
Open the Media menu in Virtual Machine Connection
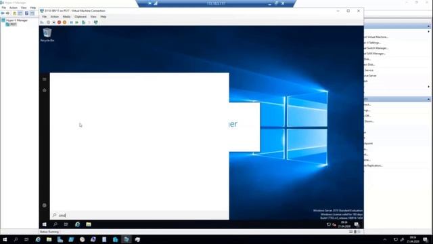[x=66, y=16]
